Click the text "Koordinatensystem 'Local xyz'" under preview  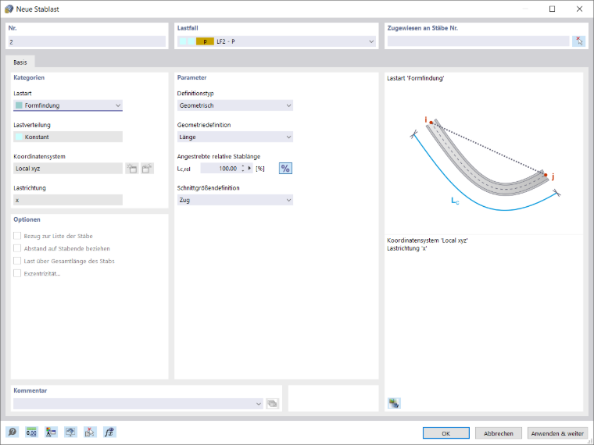pyautogui.click(x=428, y=240)
